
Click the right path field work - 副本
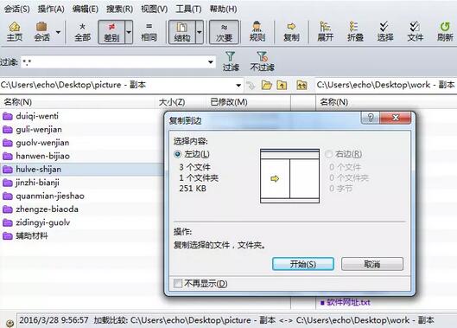386,85
